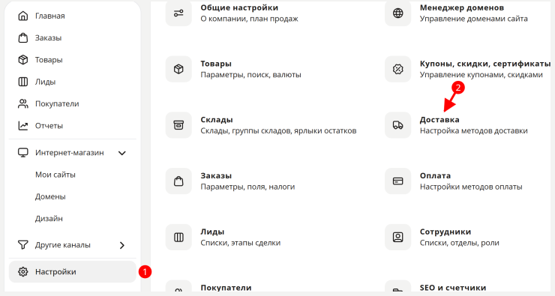
Task: Click 'Управление купонами, скидками' description
Action: pyautogui.click(x=481, y=75)
